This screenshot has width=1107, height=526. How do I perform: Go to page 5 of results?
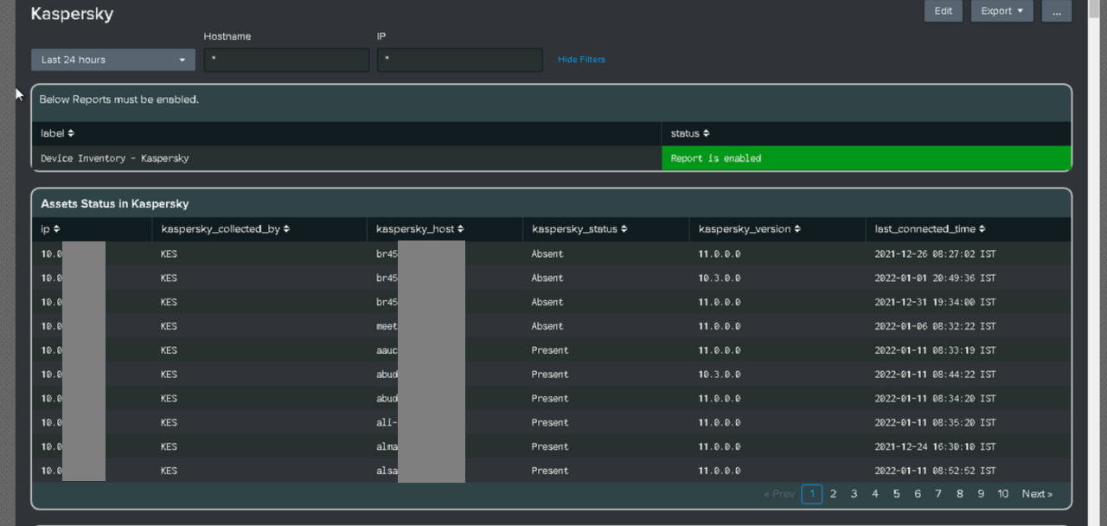896,494
